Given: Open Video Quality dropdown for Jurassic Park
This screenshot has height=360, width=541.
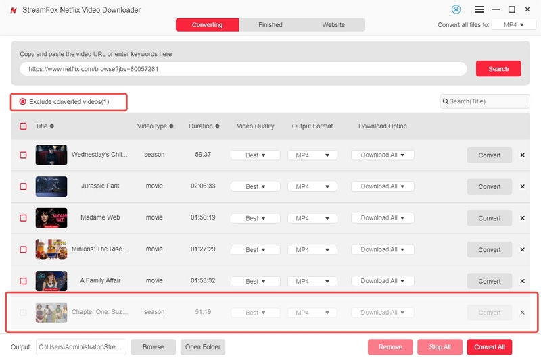Looking at the screenshot, I should coord(256,186).
